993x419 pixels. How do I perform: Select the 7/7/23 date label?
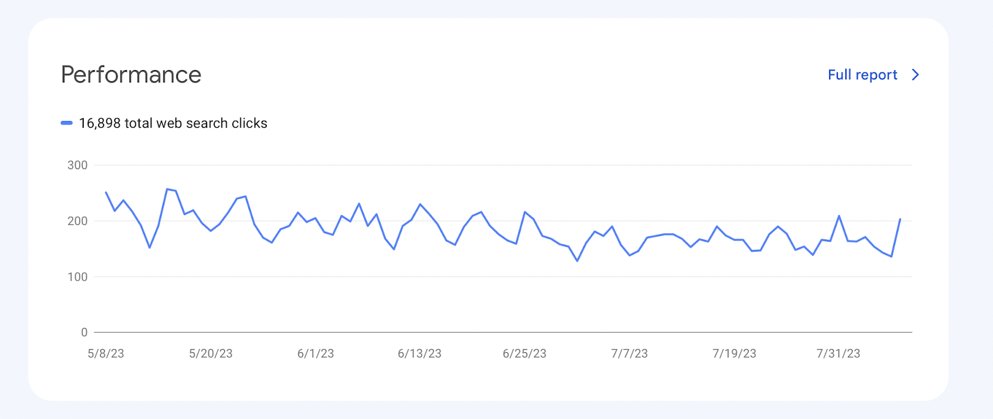pos(629,353)
